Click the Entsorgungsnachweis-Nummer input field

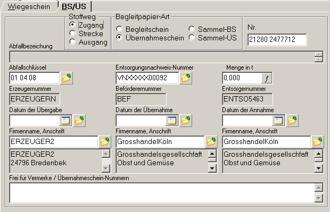[147, 78]
